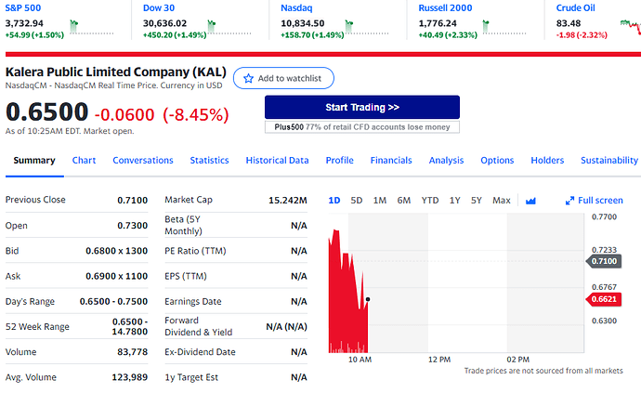Open the Options tab

click(497, 161)
